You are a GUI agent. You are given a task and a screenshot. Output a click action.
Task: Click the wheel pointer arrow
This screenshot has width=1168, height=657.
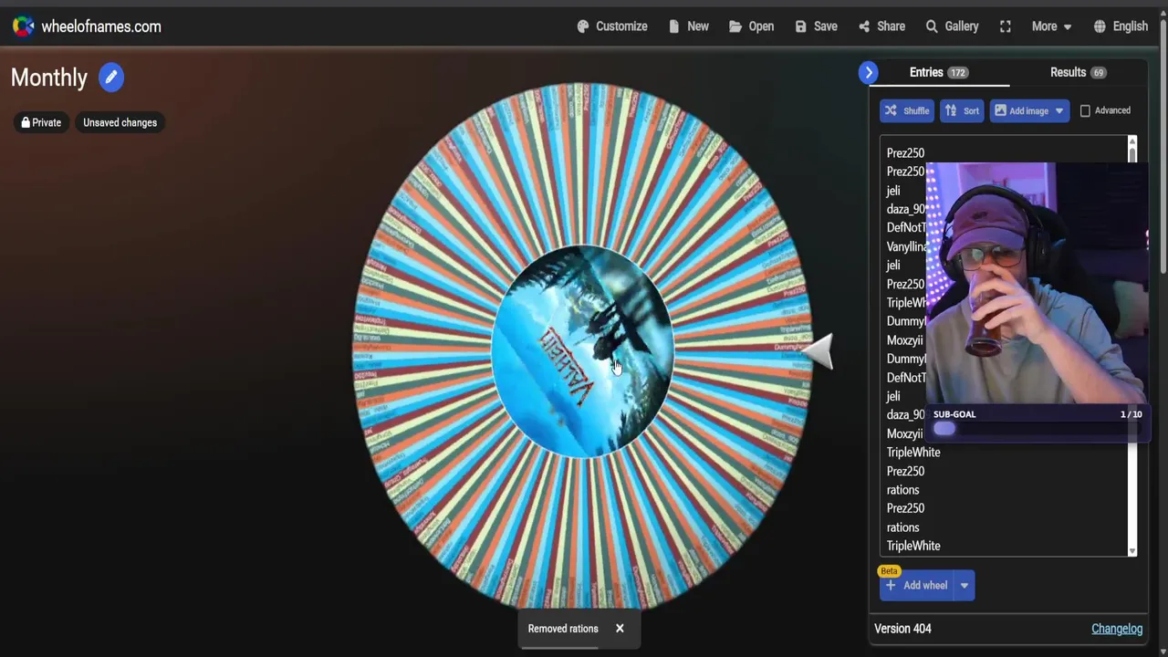click(819, 350)
